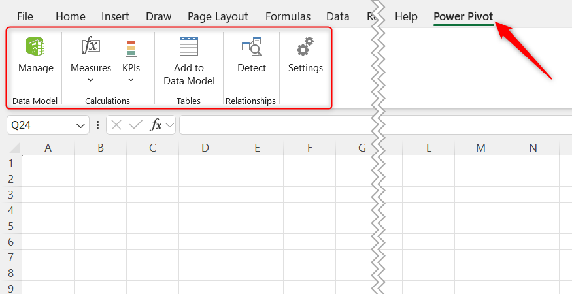Click the Cancel X formula button

116,125
